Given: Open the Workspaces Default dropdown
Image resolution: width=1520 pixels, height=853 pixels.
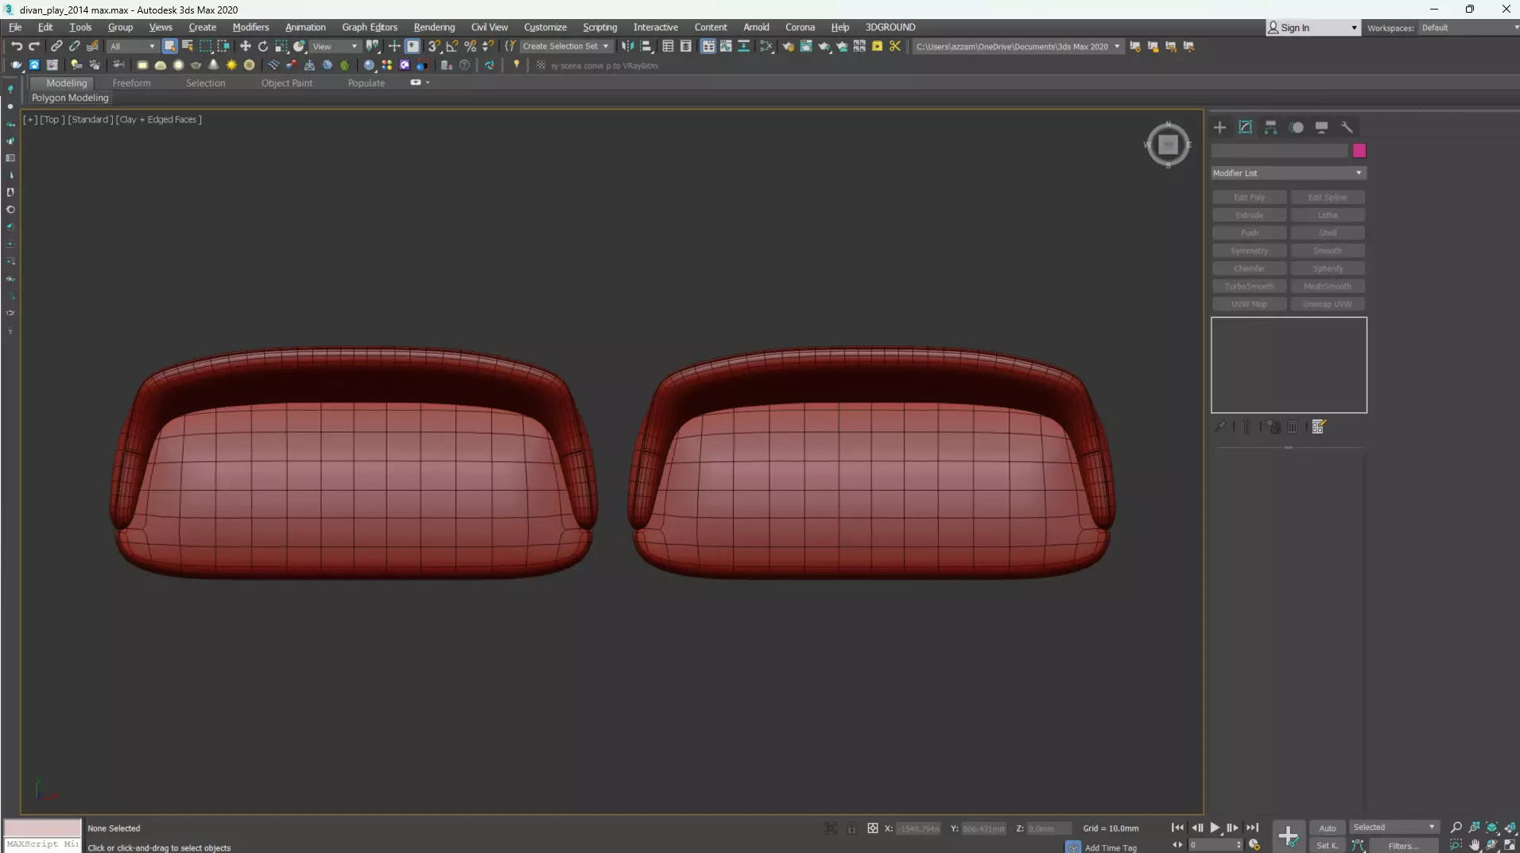Looking at the screenshot, I should 1469,28.
